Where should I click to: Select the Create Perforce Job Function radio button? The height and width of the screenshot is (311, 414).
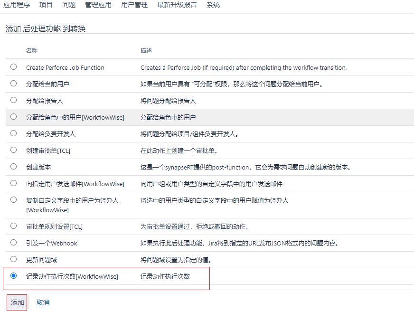[x=13, y=67]
